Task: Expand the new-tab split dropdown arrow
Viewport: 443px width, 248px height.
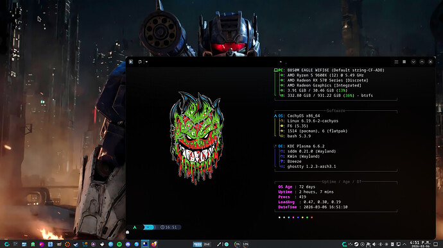Action: (146, 62)
